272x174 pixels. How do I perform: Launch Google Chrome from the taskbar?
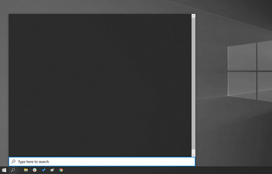tap(61, 170)
